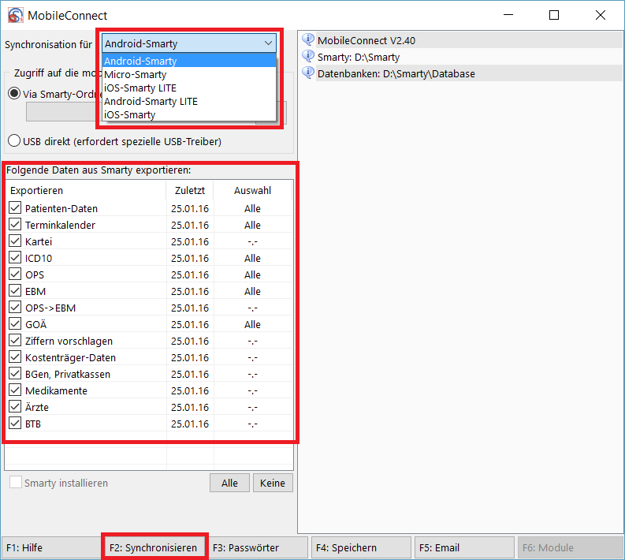Uncheck ICD10 export checkbox

tap(15, 258)
